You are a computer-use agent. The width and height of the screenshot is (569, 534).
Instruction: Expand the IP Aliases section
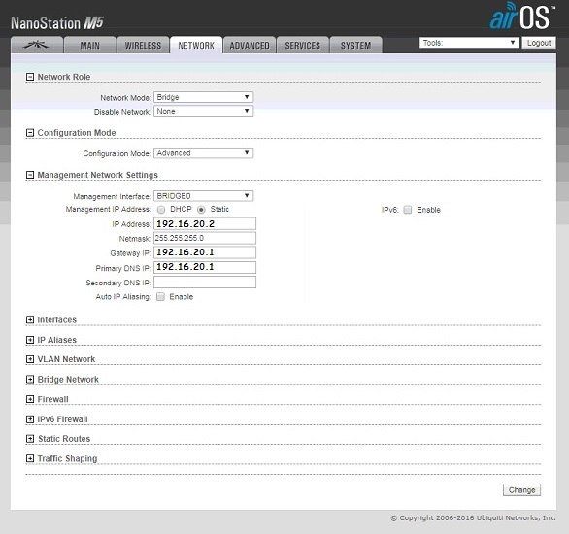pyautogui.click(x=30, y=340)
